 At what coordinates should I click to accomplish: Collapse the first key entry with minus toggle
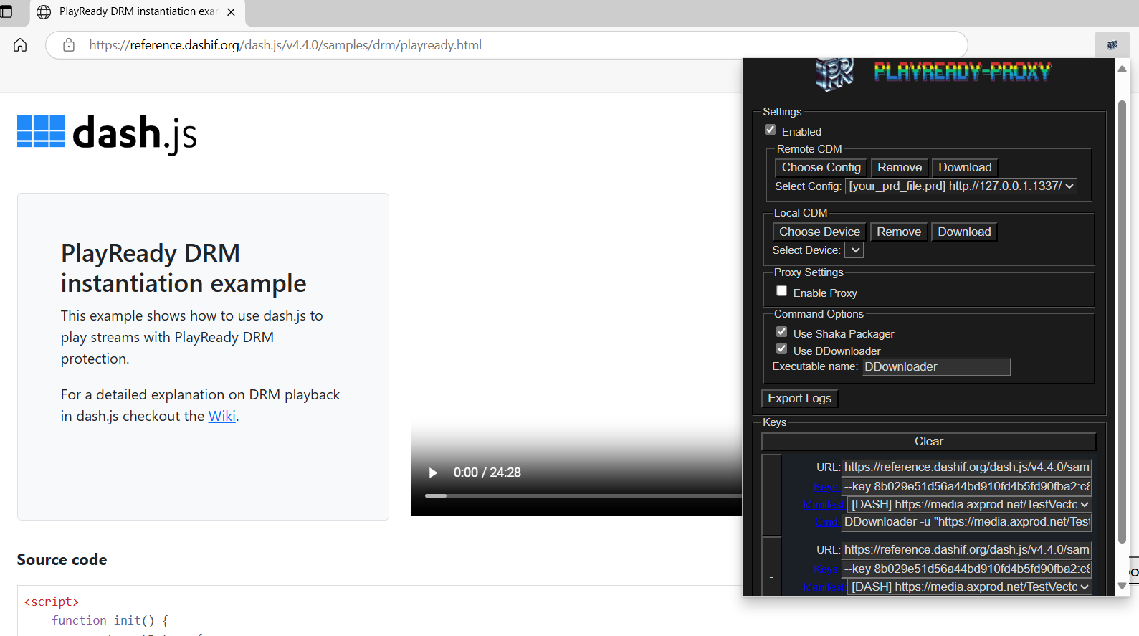771,495
